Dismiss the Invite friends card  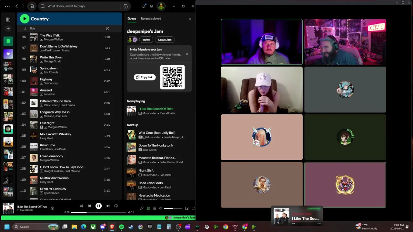click(x=187, y=54)
